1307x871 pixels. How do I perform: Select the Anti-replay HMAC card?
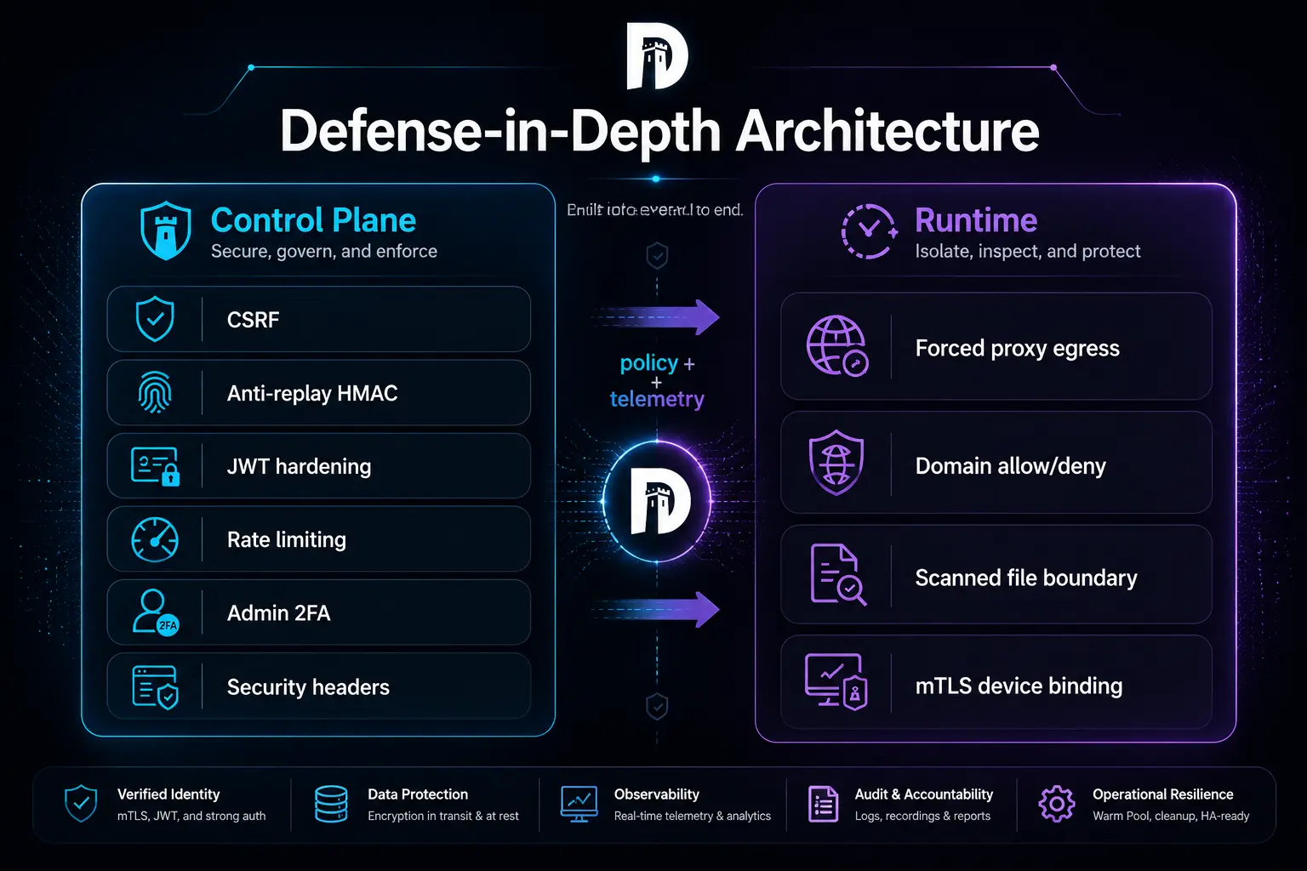click(x=319, y=393)
